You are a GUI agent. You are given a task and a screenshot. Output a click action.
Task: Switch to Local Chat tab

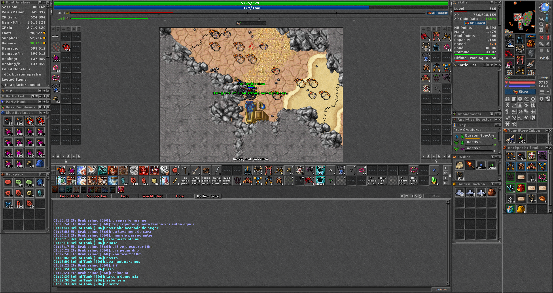69,196
